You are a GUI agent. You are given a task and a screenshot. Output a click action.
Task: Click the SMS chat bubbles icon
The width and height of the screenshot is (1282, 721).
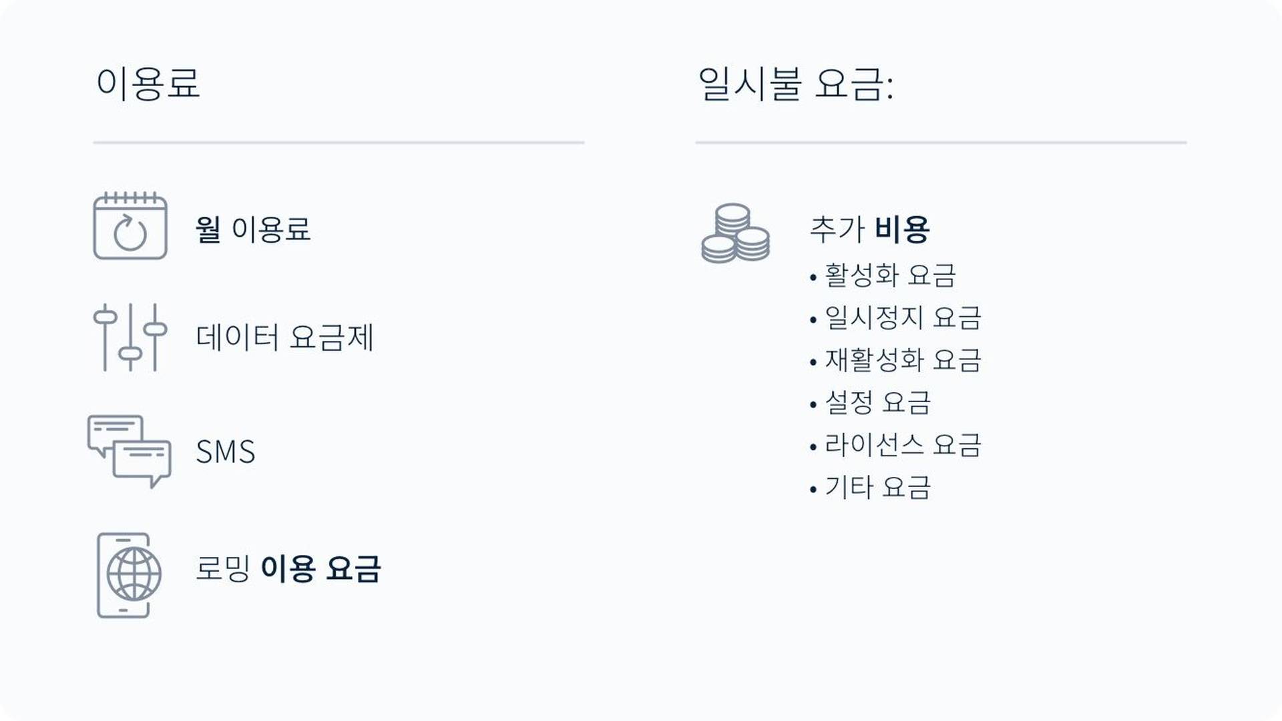130,452
